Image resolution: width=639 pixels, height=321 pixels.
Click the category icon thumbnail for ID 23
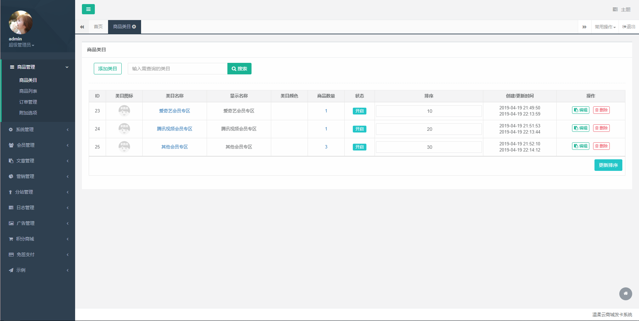[x=124, y=111]
